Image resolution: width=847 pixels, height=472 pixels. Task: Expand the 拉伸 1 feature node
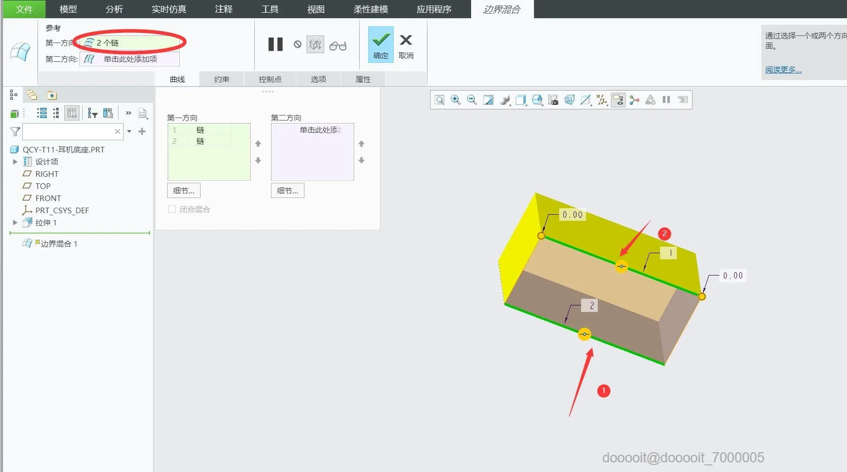15,222
